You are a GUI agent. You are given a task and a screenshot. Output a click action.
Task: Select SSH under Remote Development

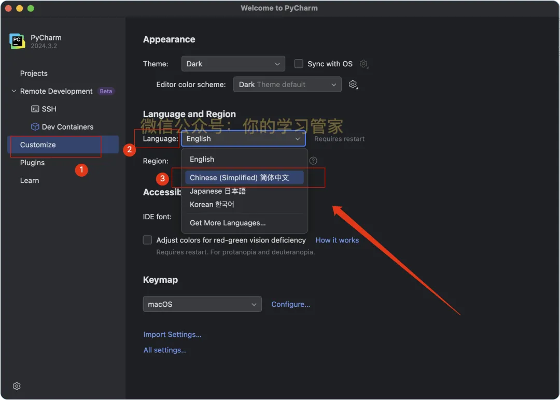point(49,109)
